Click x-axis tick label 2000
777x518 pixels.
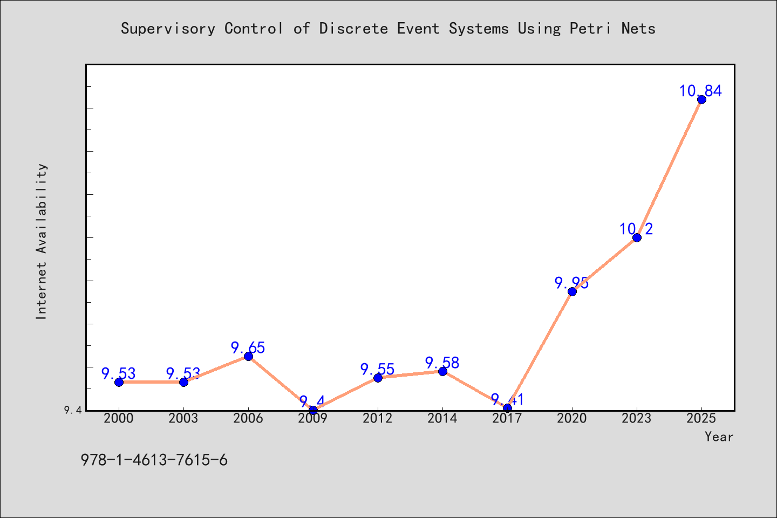pyautogui.click(x=119, y=419)
